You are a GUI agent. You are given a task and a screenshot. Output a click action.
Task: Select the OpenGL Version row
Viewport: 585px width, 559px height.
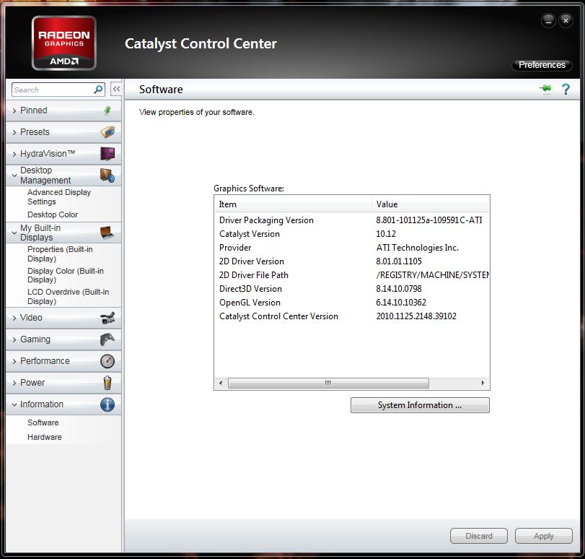click(x=352, y=303)
